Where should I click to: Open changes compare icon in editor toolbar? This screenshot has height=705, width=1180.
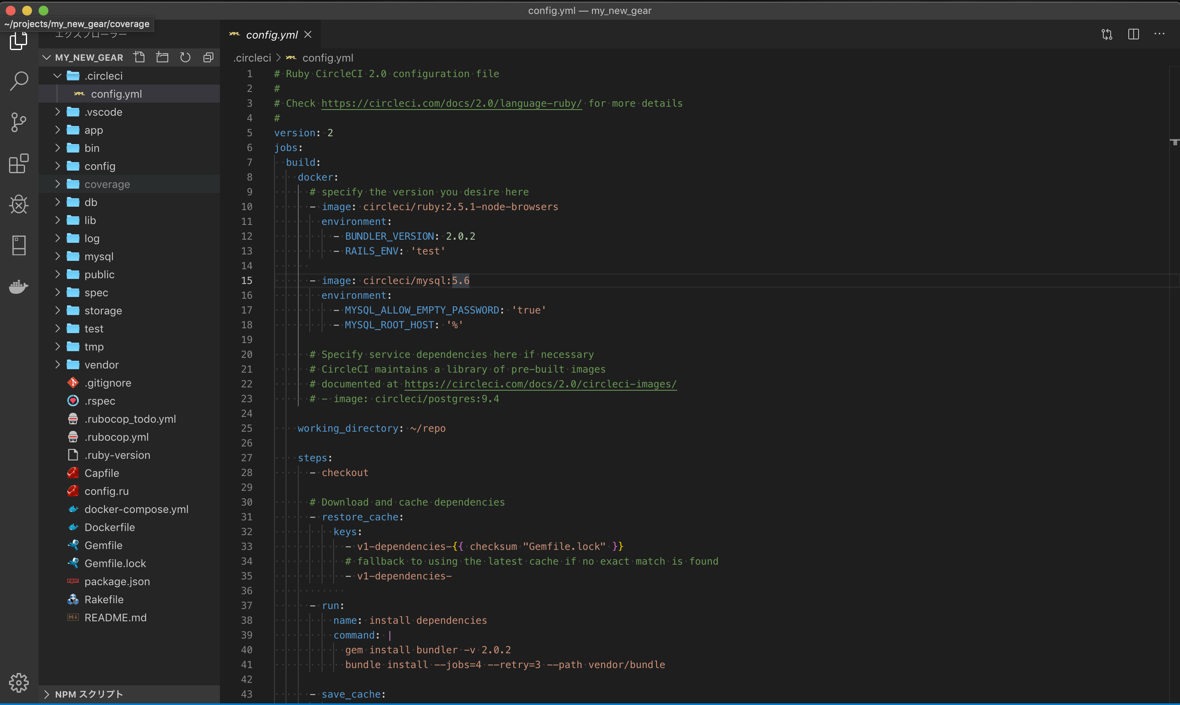point(1107,34)
